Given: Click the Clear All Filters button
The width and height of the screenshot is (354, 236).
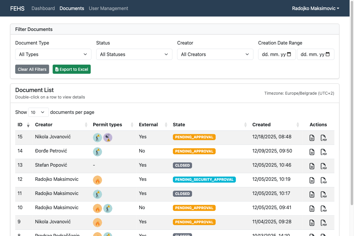Looking at the screenshot, I should 32,69.
